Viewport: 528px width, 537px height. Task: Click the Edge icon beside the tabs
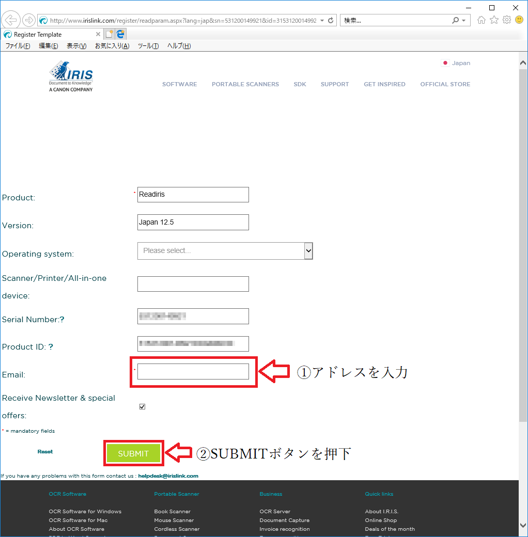[120, 34]
